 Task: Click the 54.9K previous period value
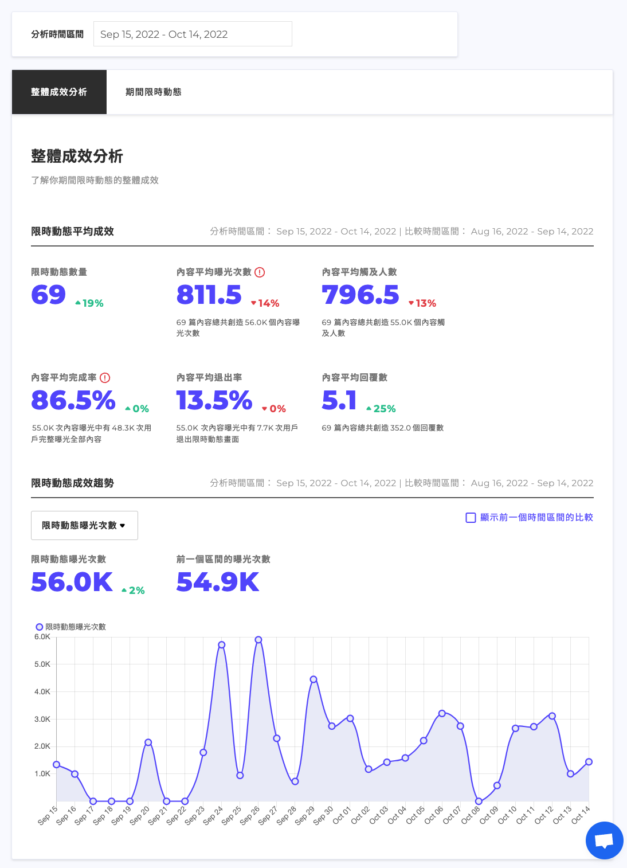coord(218,582)
